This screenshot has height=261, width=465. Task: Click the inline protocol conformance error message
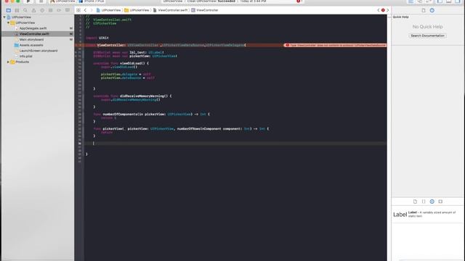(x=335, y=45)
